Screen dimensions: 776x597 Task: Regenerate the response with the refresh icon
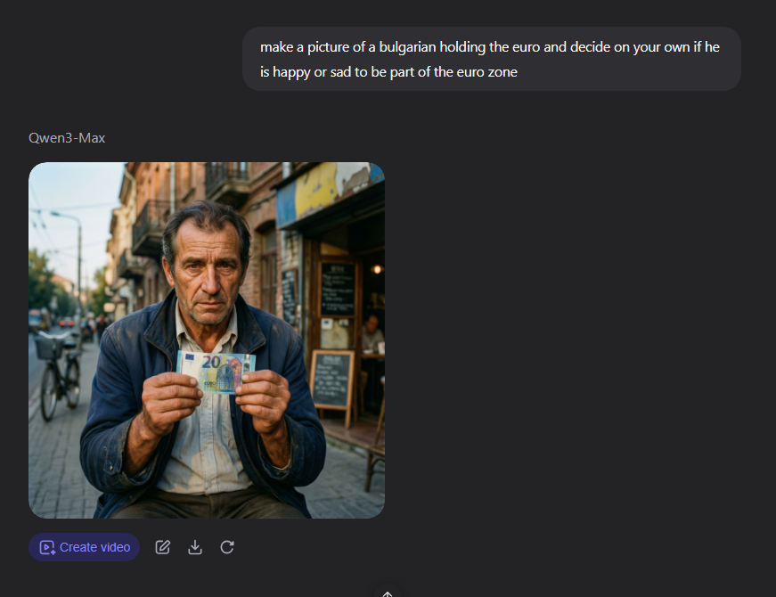coord(227,547)
